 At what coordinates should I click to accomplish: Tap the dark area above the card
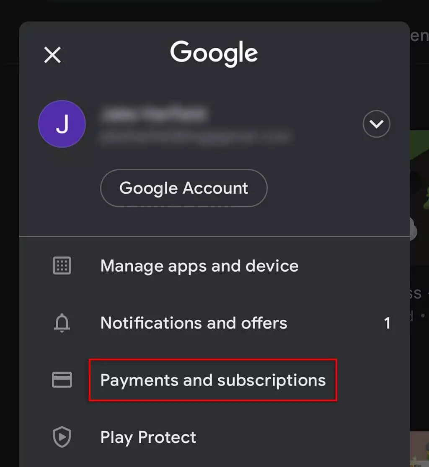click(214, 10)
